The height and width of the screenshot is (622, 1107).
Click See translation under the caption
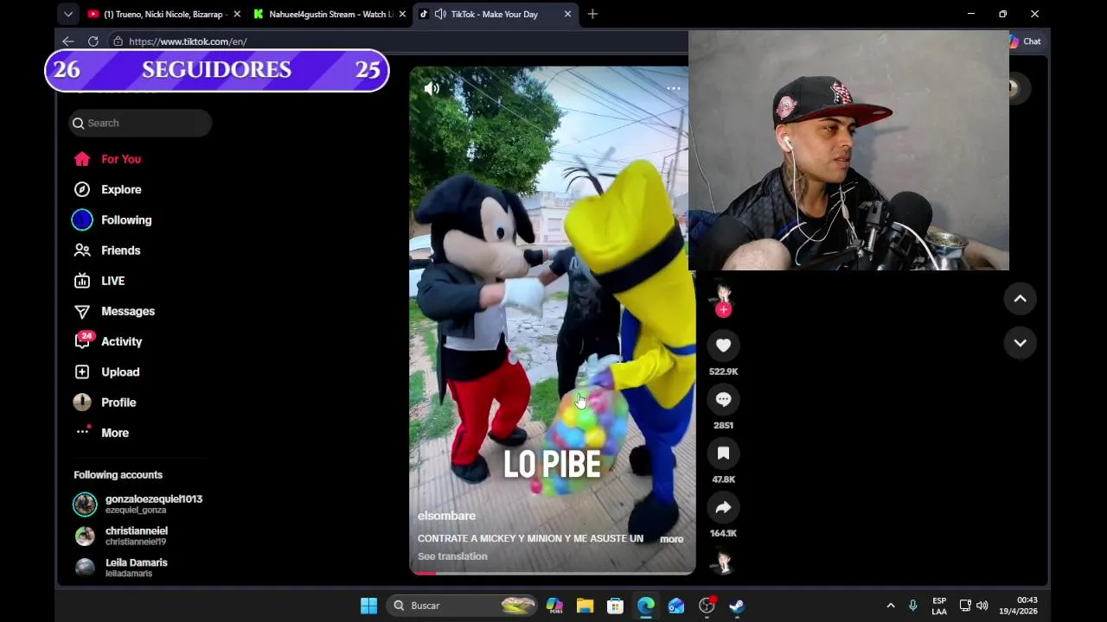(452, 556)
